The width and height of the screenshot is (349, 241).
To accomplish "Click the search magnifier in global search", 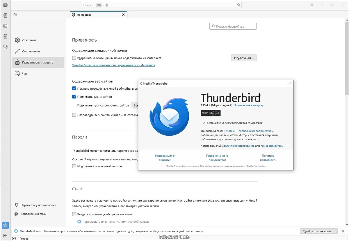I will [238, 5].
